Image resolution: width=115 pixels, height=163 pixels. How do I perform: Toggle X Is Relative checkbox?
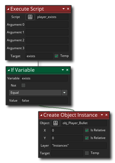[x=87, y=130]
